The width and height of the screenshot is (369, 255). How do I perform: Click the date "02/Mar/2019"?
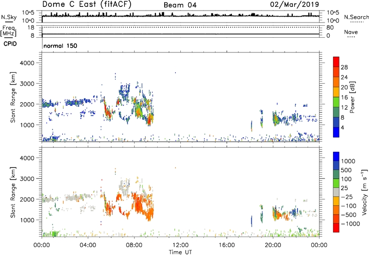(294, 5)
